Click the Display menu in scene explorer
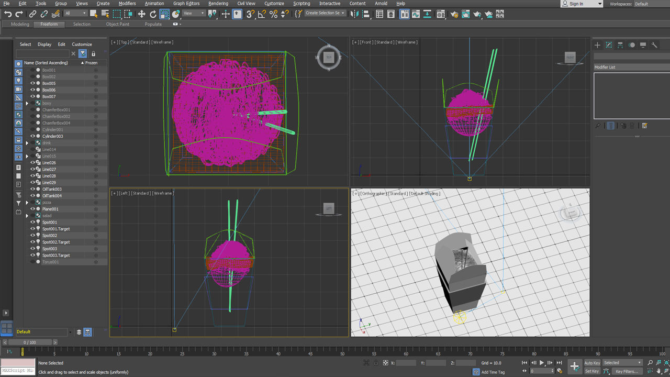Image resolution: width=670 pixels, height=377 pixels. click(44, 45)
